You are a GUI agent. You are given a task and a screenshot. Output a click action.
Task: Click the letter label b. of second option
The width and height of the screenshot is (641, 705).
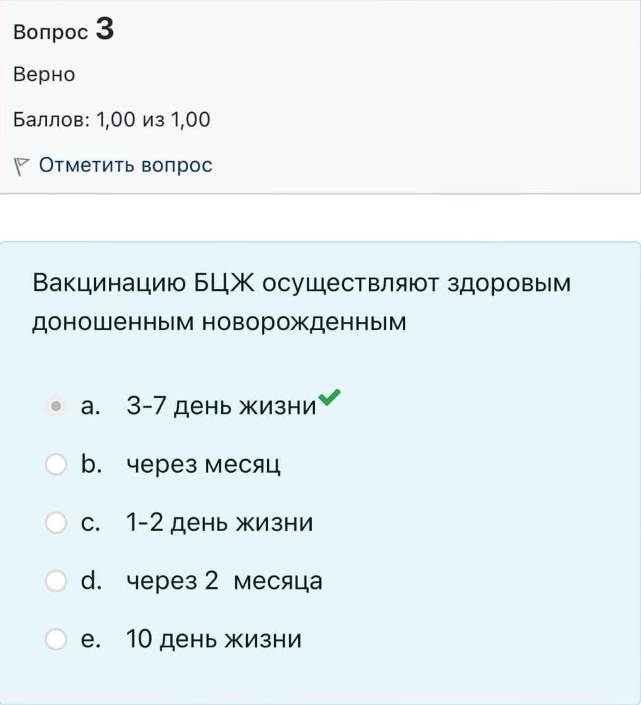[91, 464]
